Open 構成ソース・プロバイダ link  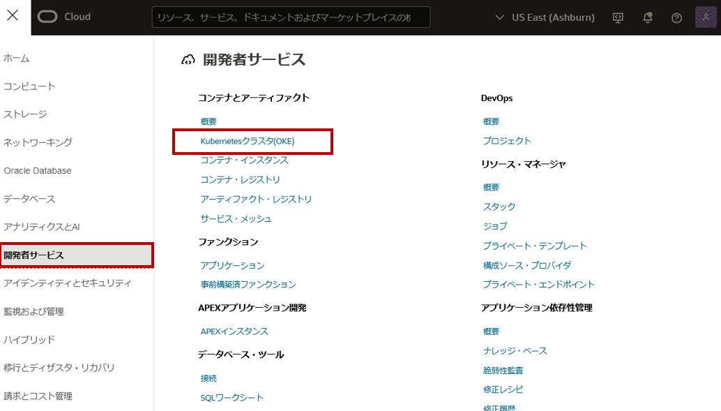point(527,266)
